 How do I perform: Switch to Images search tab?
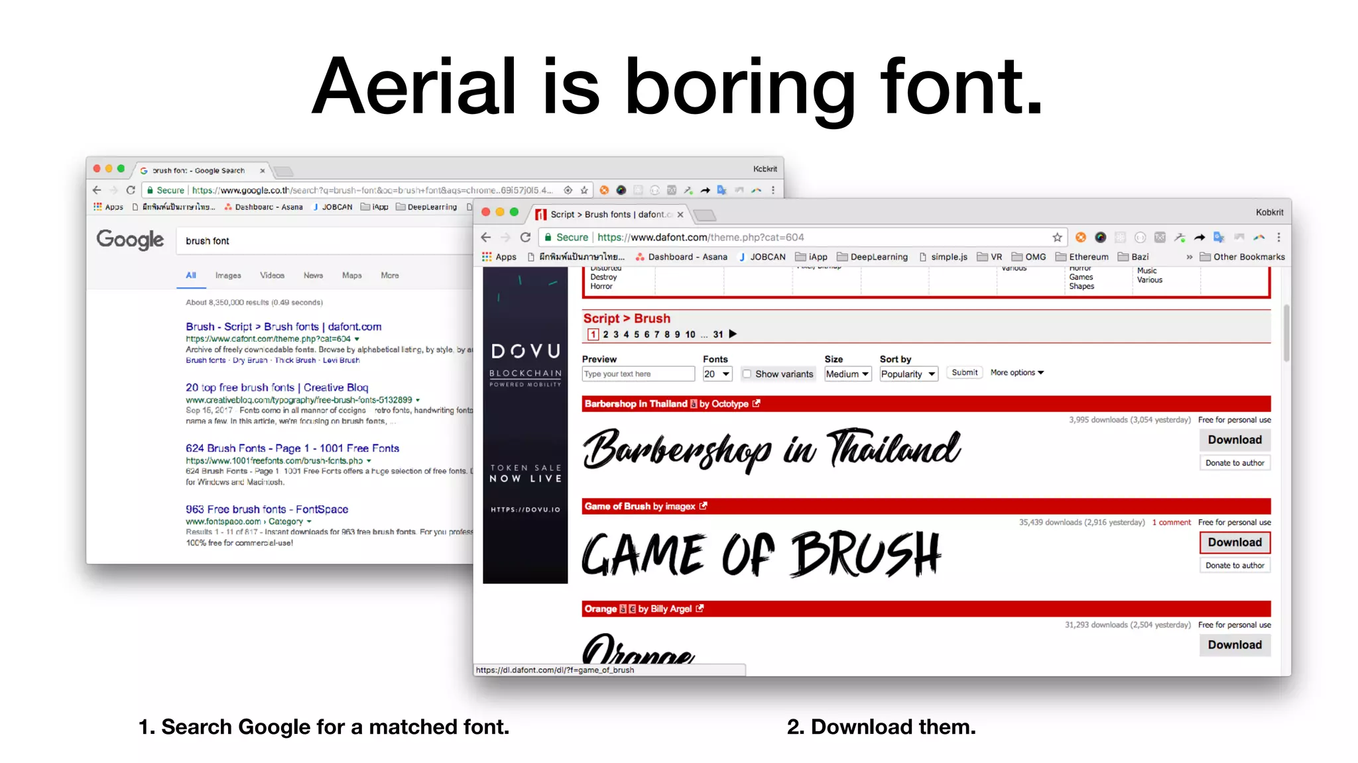[x=228, y=276]
